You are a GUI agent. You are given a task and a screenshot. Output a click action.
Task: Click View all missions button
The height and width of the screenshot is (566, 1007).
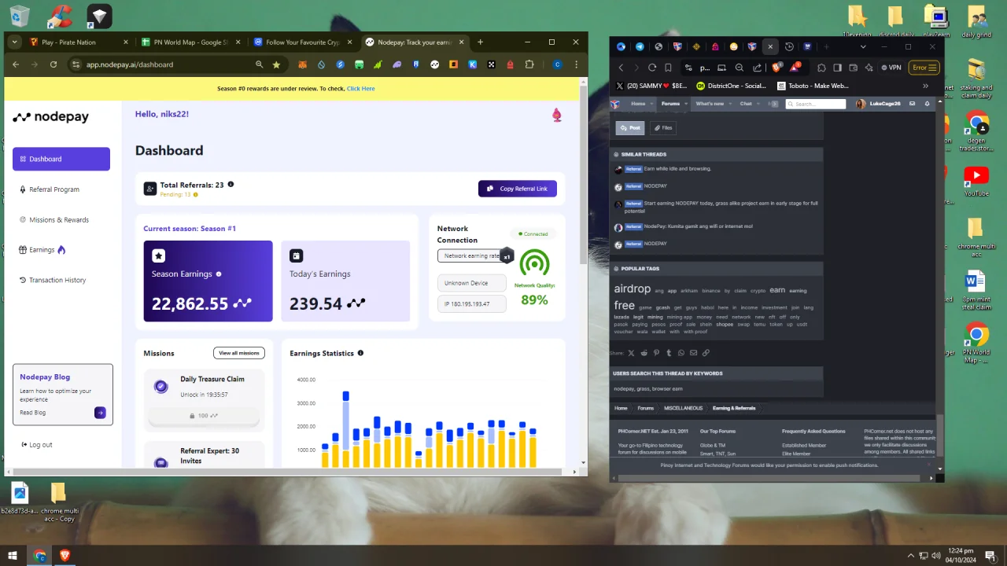(x=239, y=353)
